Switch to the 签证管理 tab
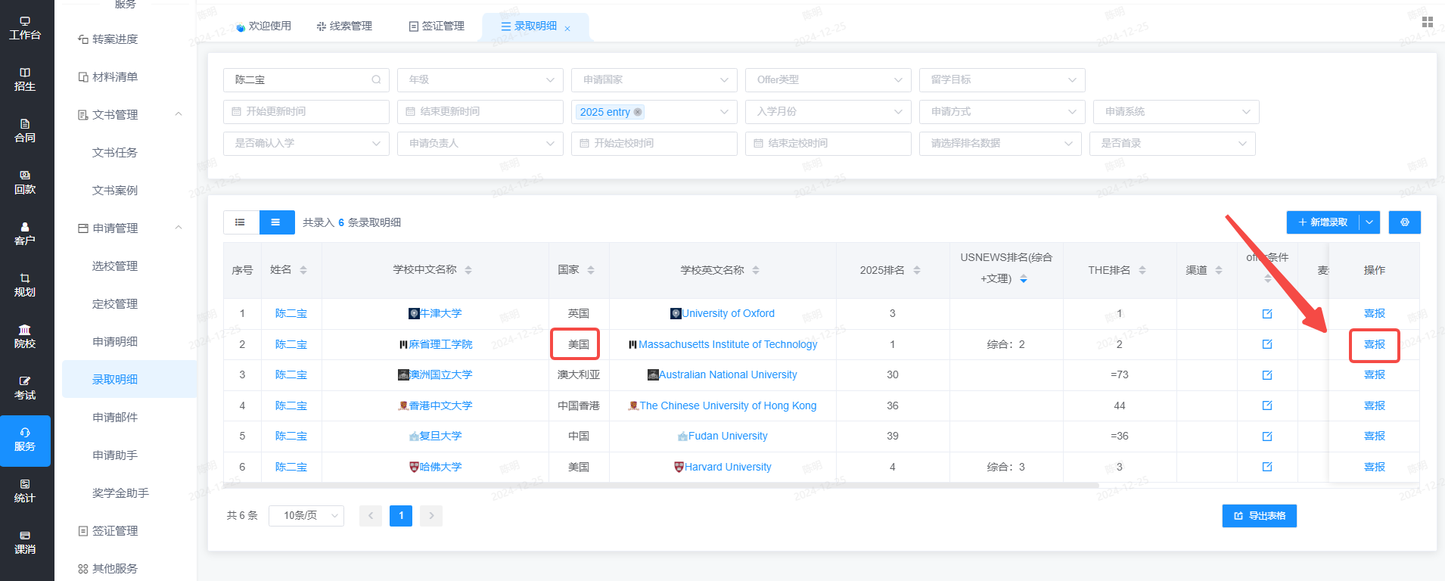The image size is (1445, 581). tap(437, 26)
